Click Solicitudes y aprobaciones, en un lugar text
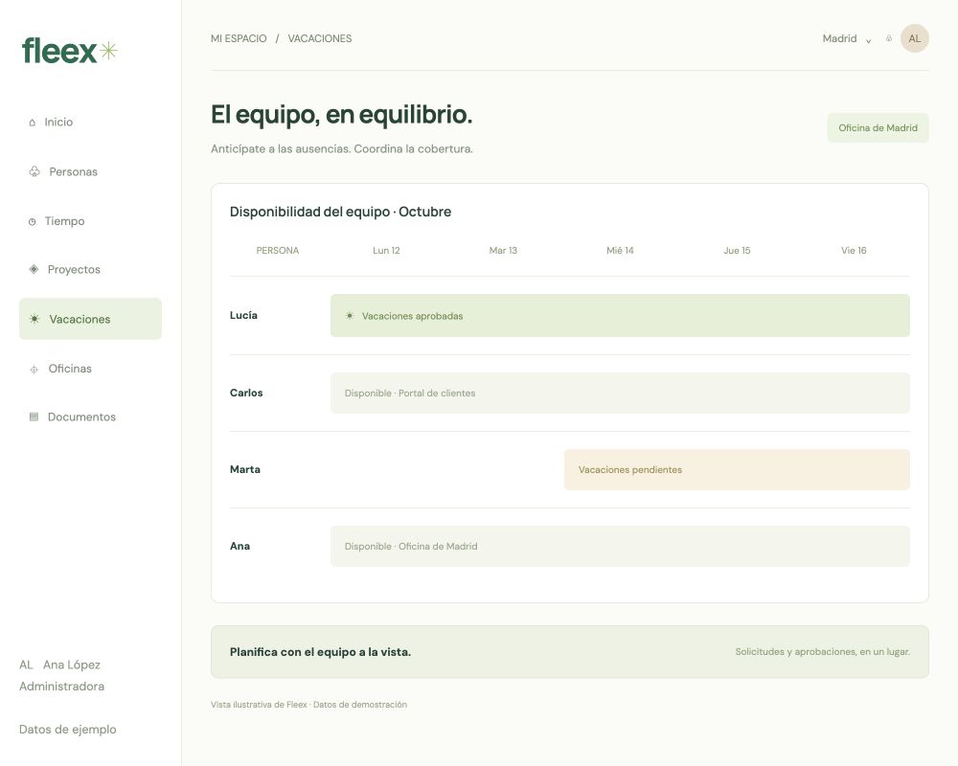 (822, 652)
